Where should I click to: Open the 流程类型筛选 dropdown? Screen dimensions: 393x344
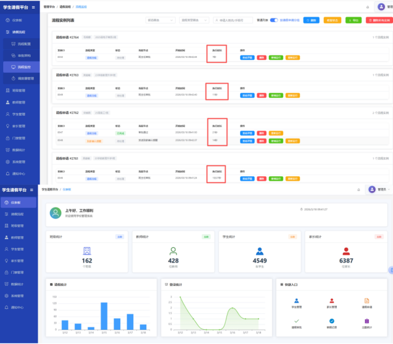(194, 20)
